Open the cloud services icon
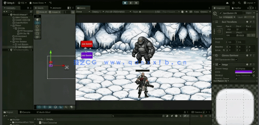 (227, 3)
